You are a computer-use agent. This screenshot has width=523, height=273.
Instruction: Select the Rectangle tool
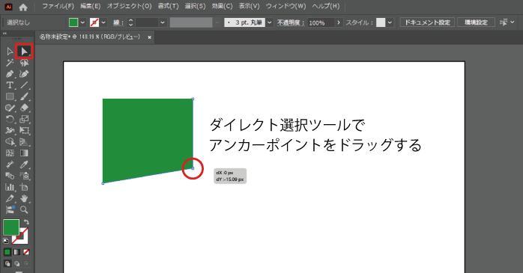pyautogui.click(x=10, y=96)
